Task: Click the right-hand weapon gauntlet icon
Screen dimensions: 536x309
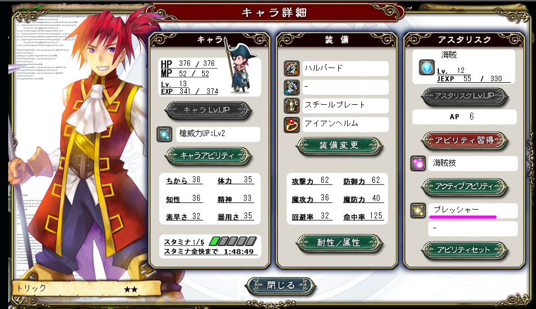Action: click(292, 69)
